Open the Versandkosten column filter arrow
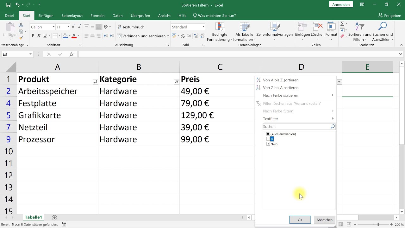405x228 pixels. tap(339, 82)
